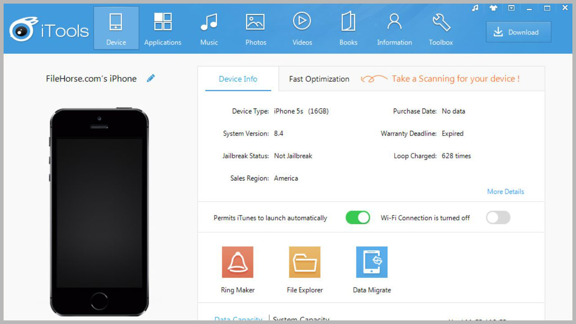Open the Videos section
The width and height of the screenshot is (576, 324).
[x=302, y=28]
